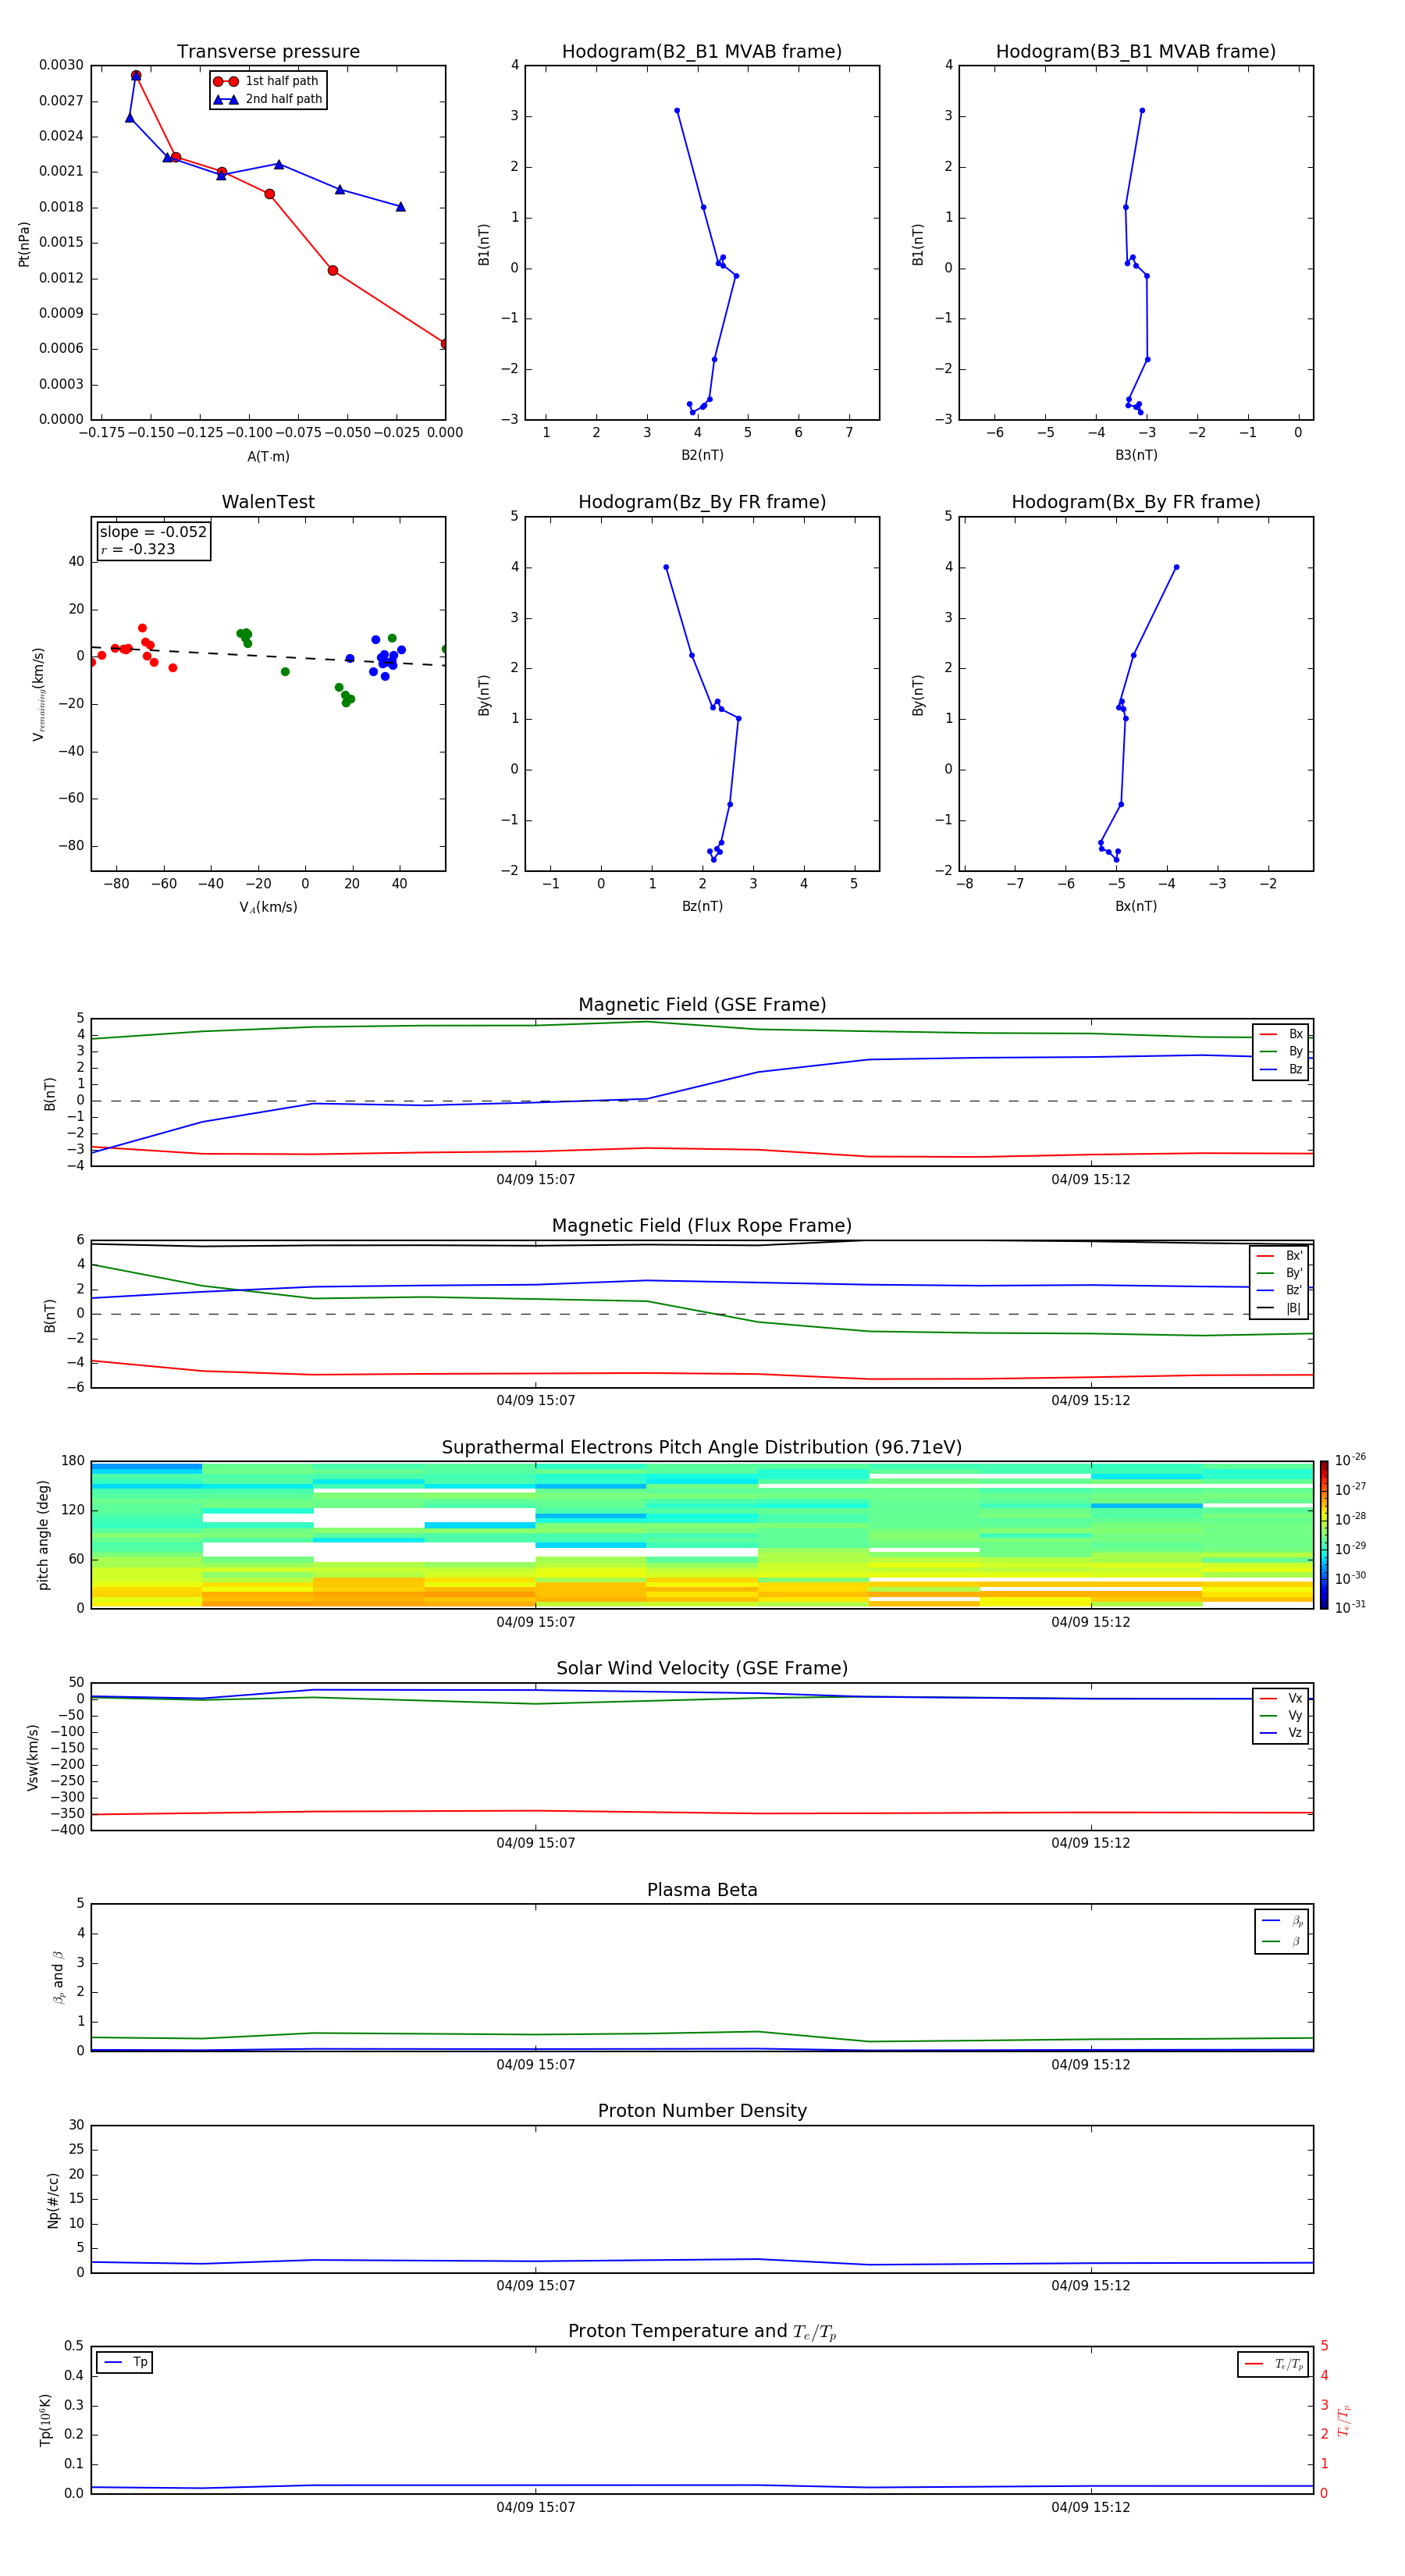Click the 'Solar Wind Velocity (GSE Frame)' title
The width and height of the screenshot is (1405, 2576).
(x=702, y=1669)
